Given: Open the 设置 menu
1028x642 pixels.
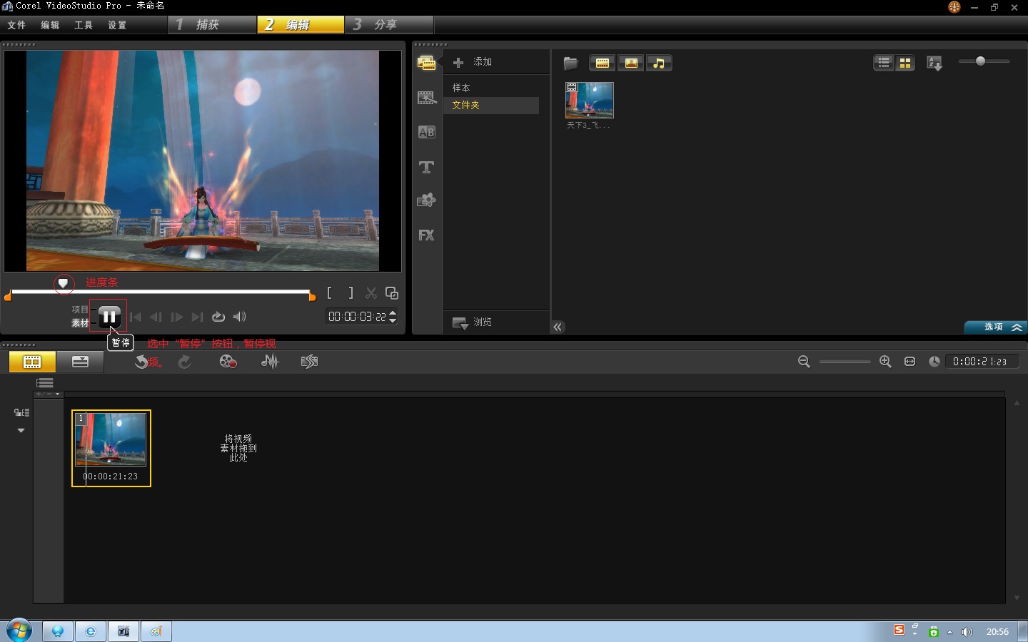Looking at the screenshot, I should [117, 25].
